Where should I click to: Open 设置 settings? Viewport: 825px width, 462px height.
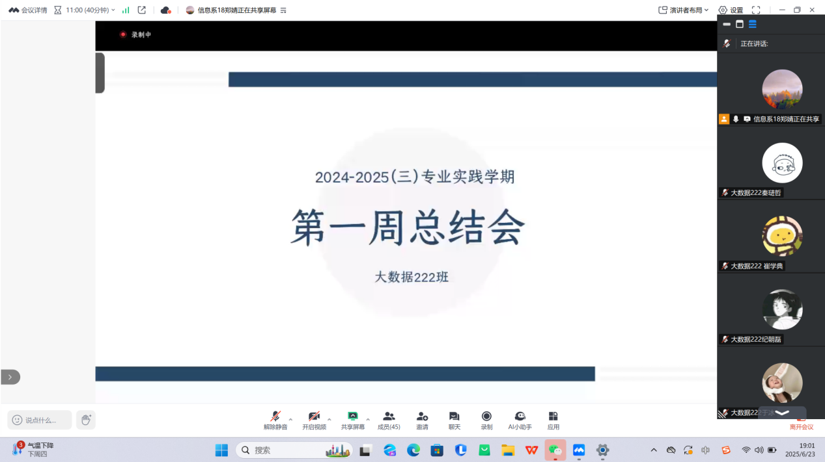point(731,10)
